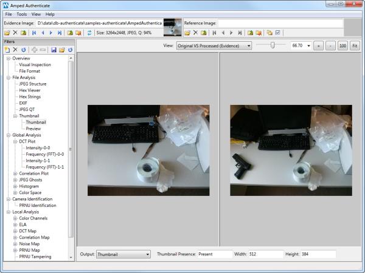Click the 100 percent zoom button
This screenshot has width=365, height=273.
(342, 45)
